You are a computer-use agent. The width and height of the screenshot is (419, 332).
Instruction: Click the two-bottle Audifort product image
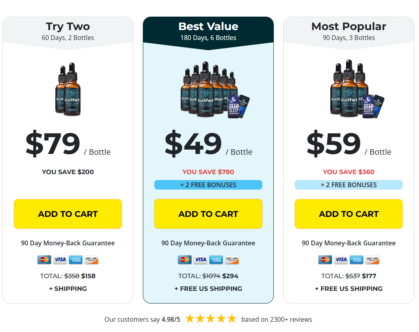68,88
